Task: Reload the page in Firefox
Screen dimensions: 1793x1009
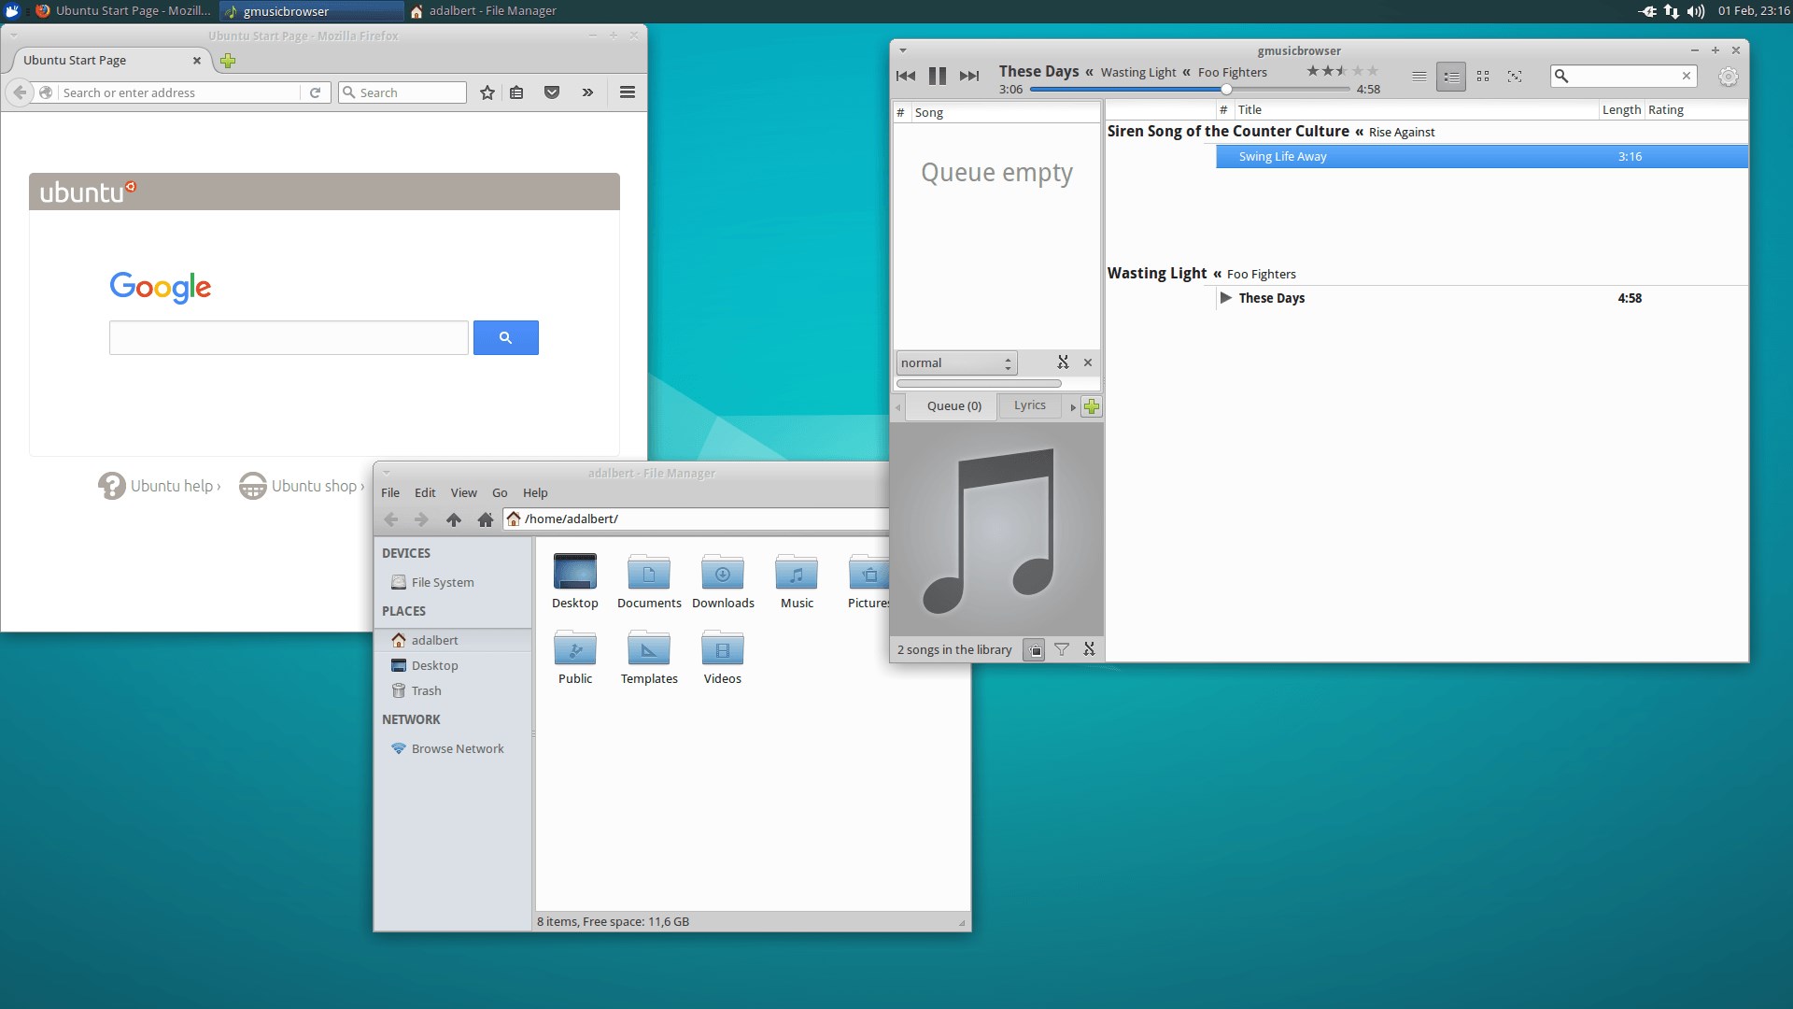Action: click(315, 92)
